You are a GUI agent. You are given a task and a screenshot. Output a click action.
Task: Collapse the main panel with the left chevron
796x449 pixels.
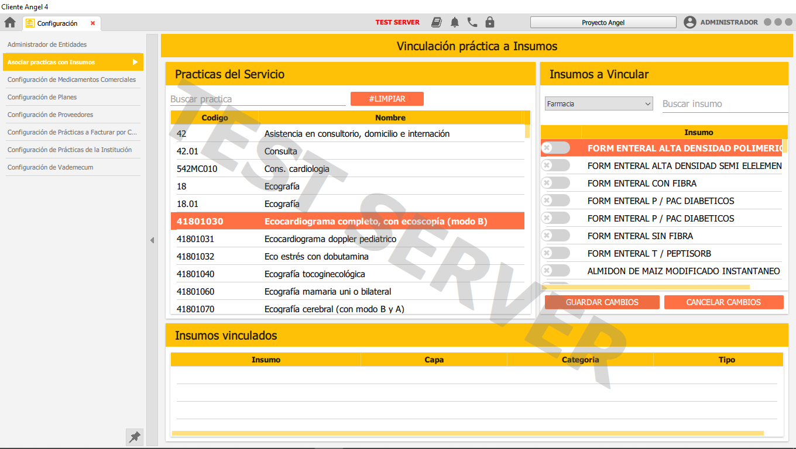(152, 240)
